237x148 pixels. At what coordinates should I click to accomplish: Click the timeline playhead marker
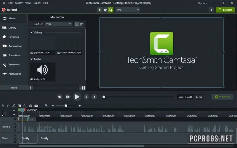coord(22,110)
